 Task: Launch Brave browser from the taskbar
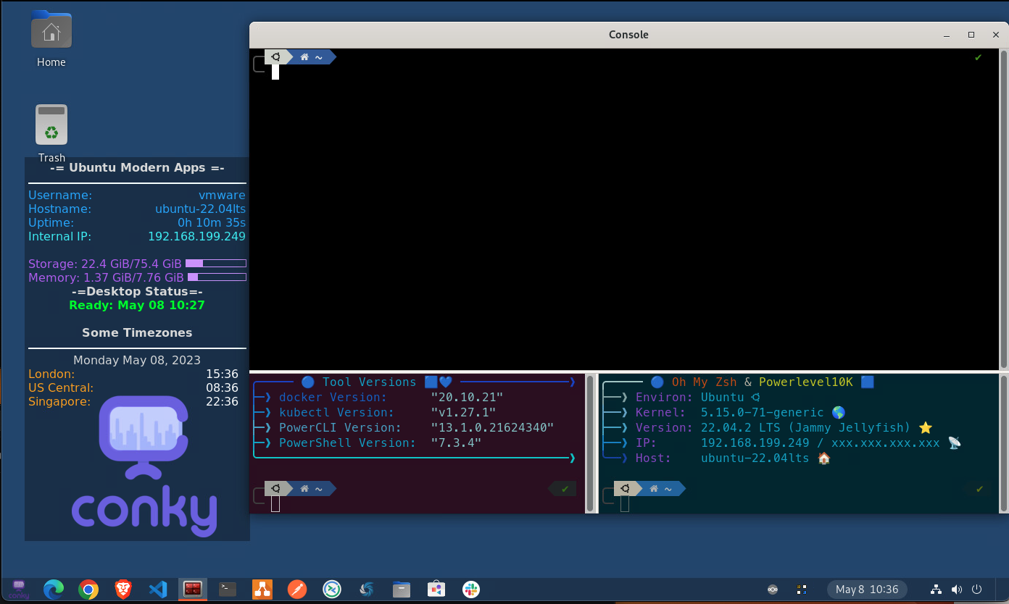coord(123,590)
